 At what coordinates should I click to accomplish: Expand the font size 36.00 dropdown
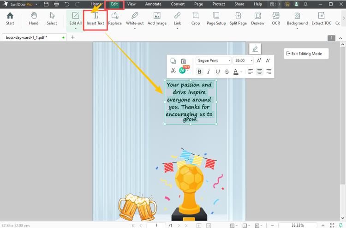click(251, 60)
